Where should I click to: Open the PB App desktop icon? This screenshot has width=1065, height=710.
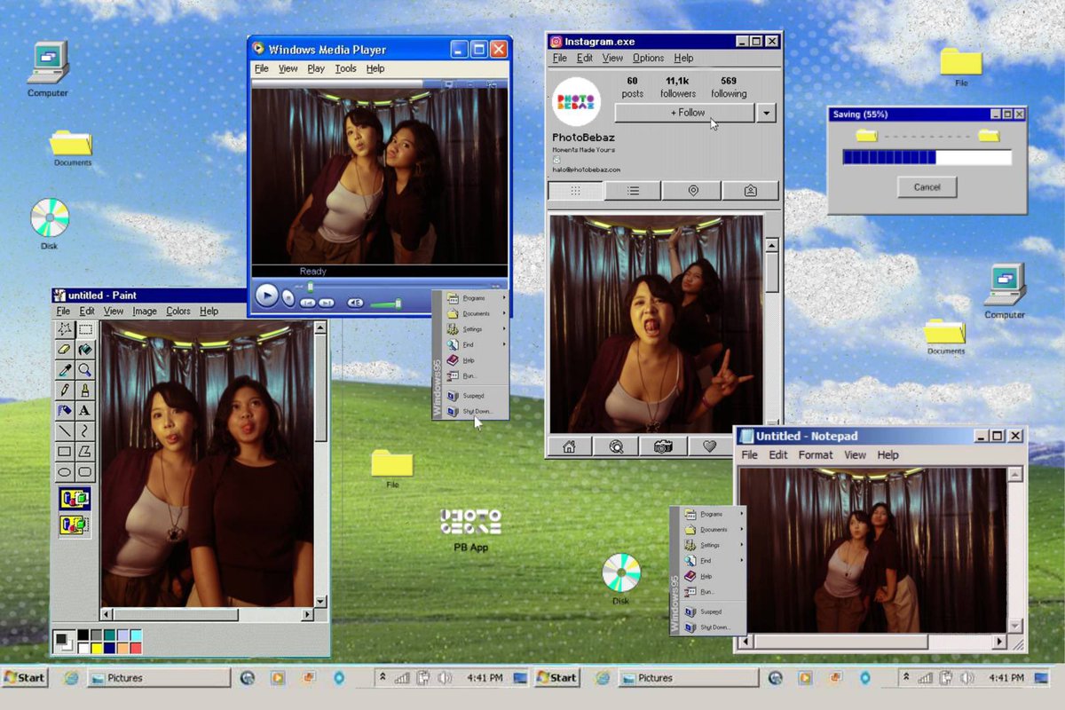[x=470, y=530]
